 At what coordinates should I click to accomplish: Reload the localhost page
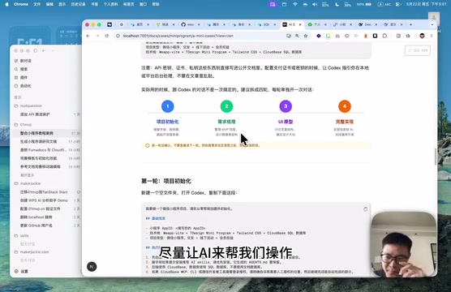coord(107,36)
